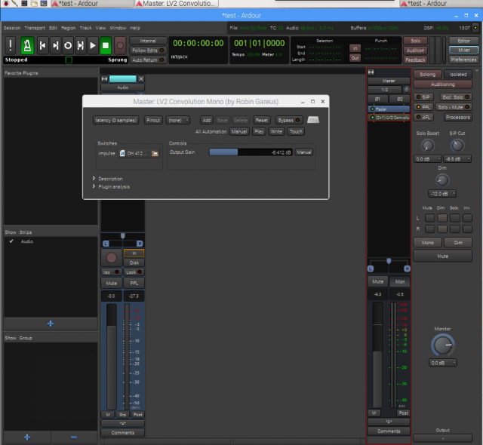
Task: Toggle Iso on the Audio strip
Action: click(111, 272)
